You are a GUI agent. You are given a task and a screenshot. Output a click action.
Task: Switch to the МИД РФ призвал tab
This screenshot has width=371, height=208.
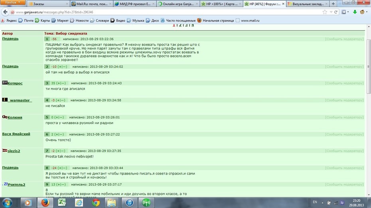click(134, 4)
